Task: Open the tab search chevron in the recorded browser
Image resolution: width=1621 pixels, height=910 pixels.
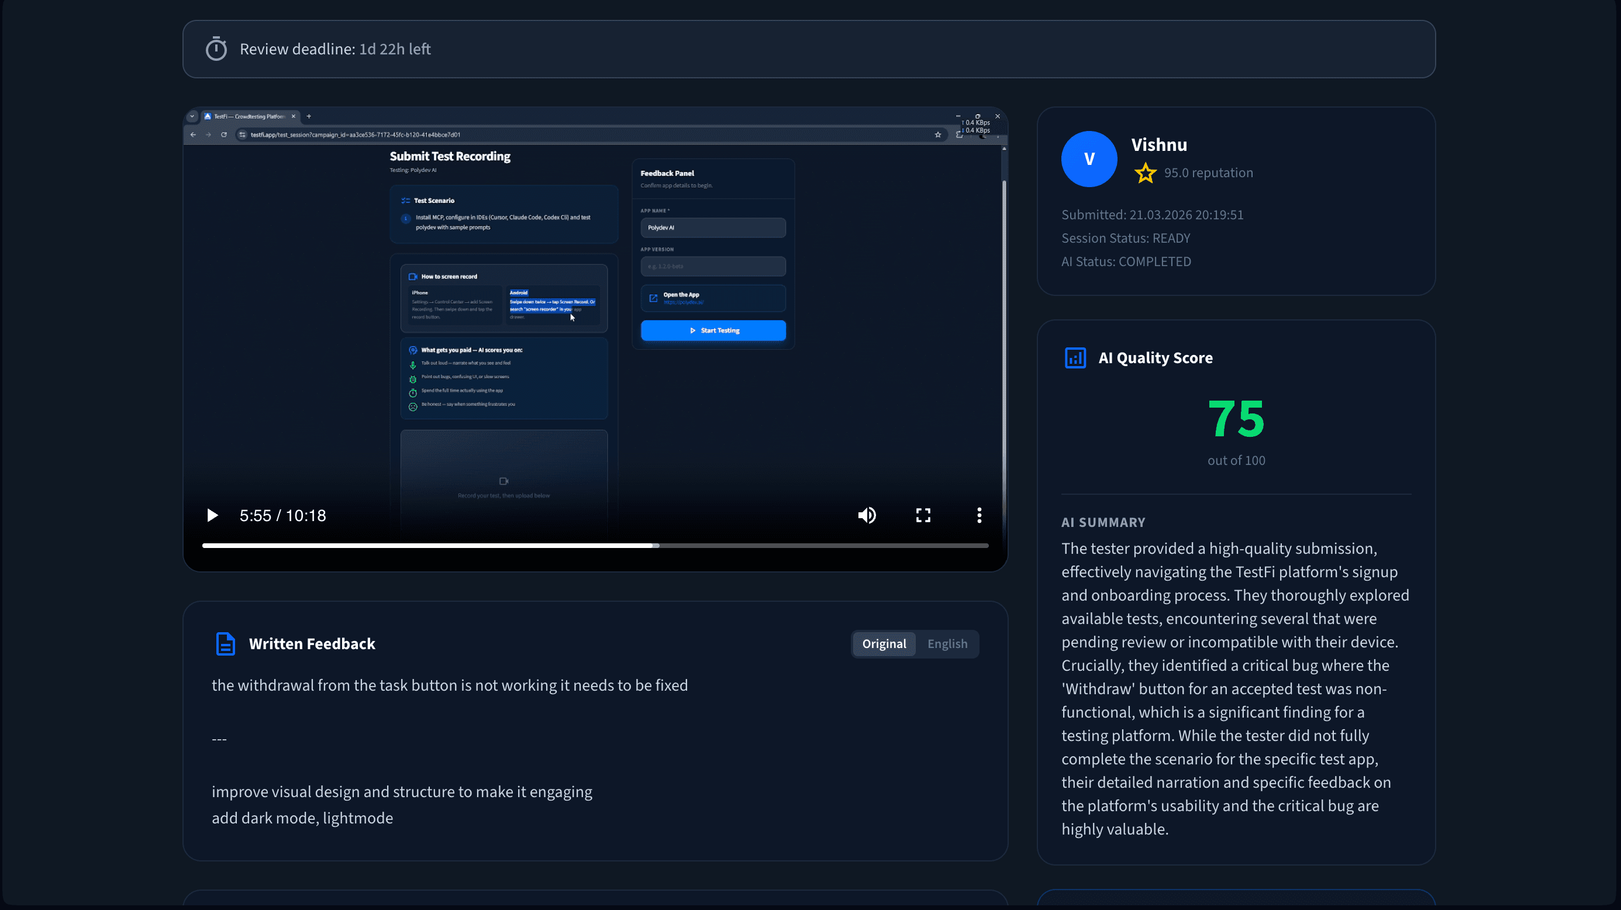Action: tap(192, 116)
